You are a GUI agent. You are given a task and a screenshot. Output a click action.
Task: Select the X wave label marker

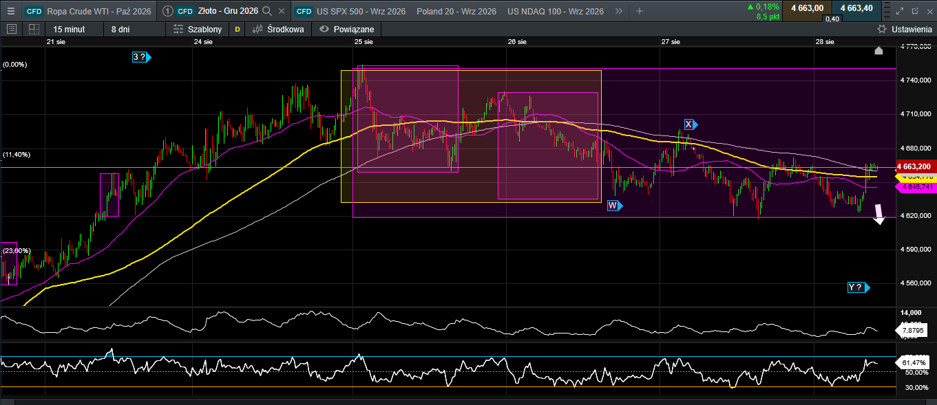[x=691, y=124]
